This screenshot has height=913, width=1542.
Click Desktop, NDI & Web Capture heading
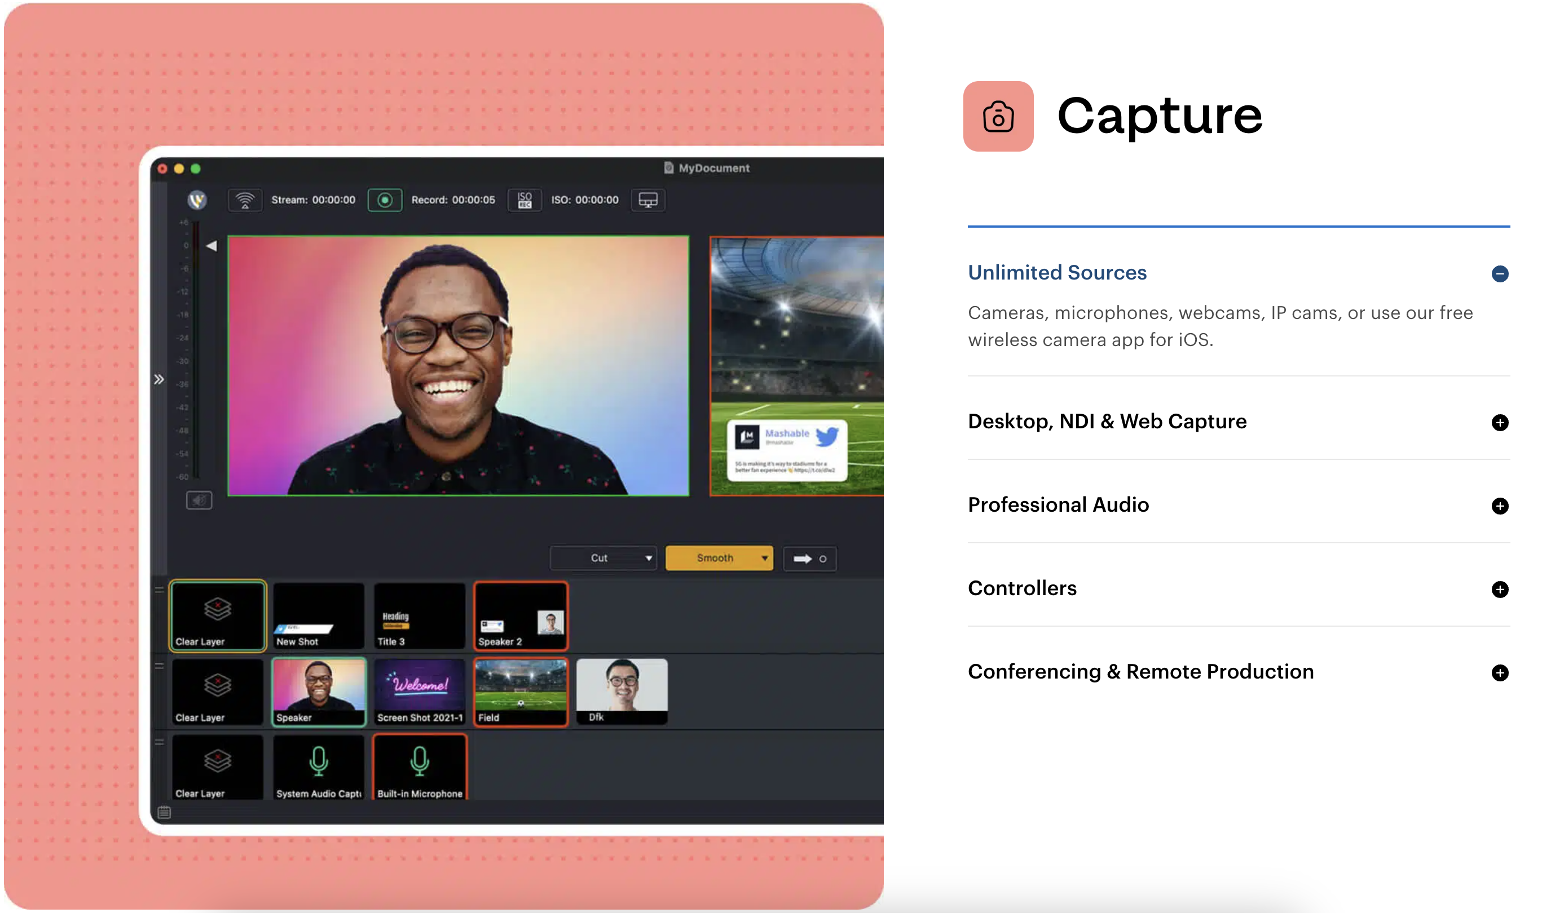pos(1107,422)
